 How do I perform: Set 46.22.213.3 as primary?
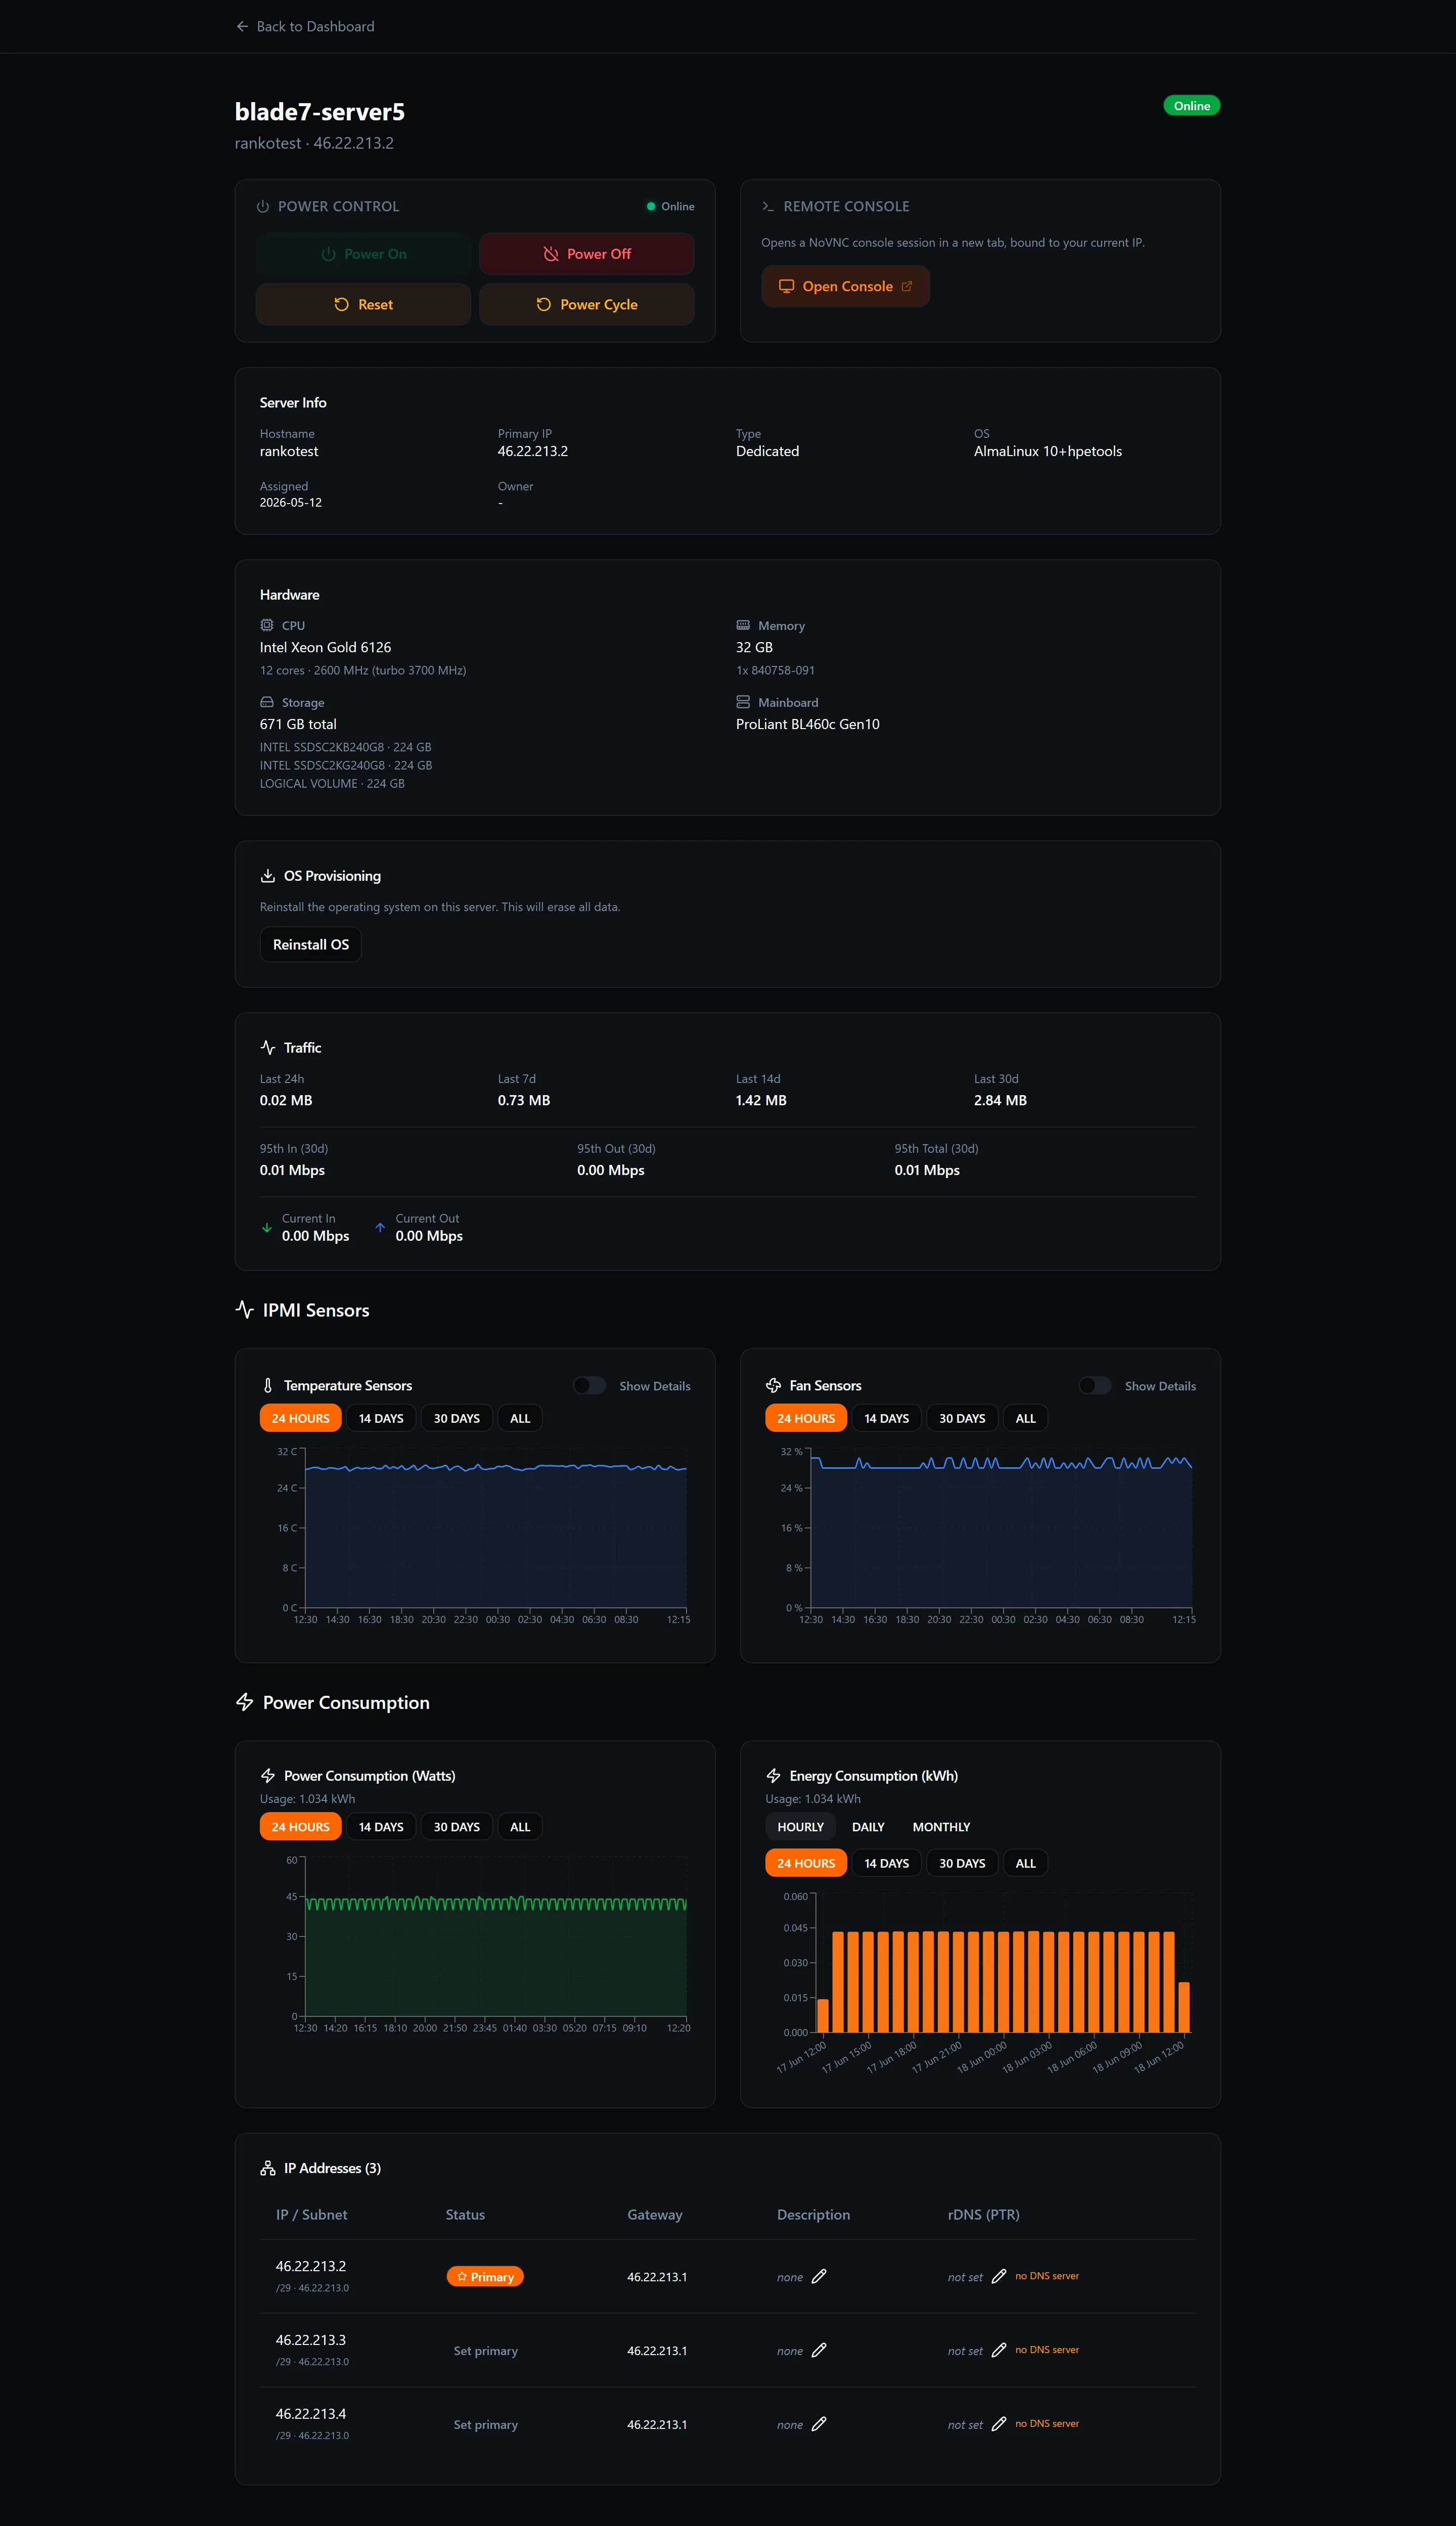pos(485,2350)
